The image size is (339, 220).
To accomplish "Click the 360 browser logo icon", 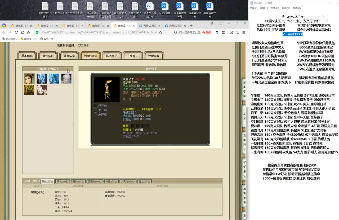I will pyautogui.click(x=4, y=26).
